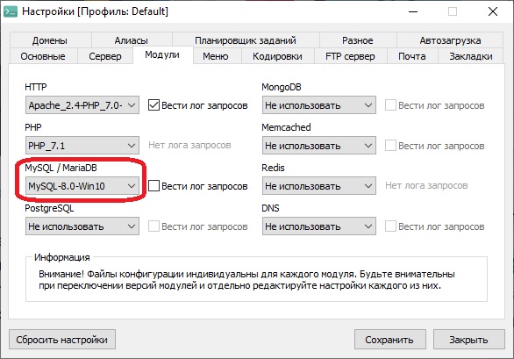This screenshot has height=359, width=514.
Task: Click the Open Server icon in title bar
Action: coord(11,11)
